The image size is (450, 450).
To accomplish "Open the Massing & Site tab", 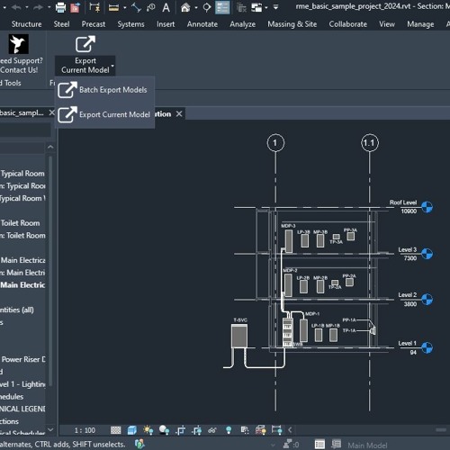I will (x=292, y=24).
